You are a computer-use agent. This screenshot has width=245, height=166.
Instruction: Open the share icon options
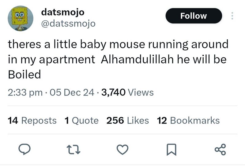220,149
